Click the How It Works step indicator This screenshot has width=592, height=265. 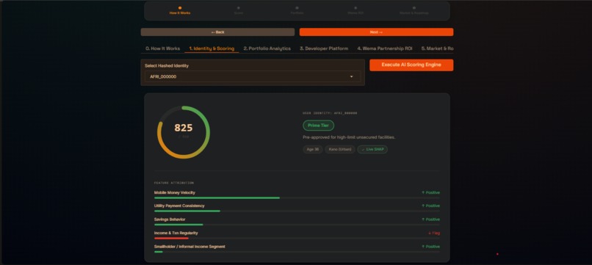point(180,10)
